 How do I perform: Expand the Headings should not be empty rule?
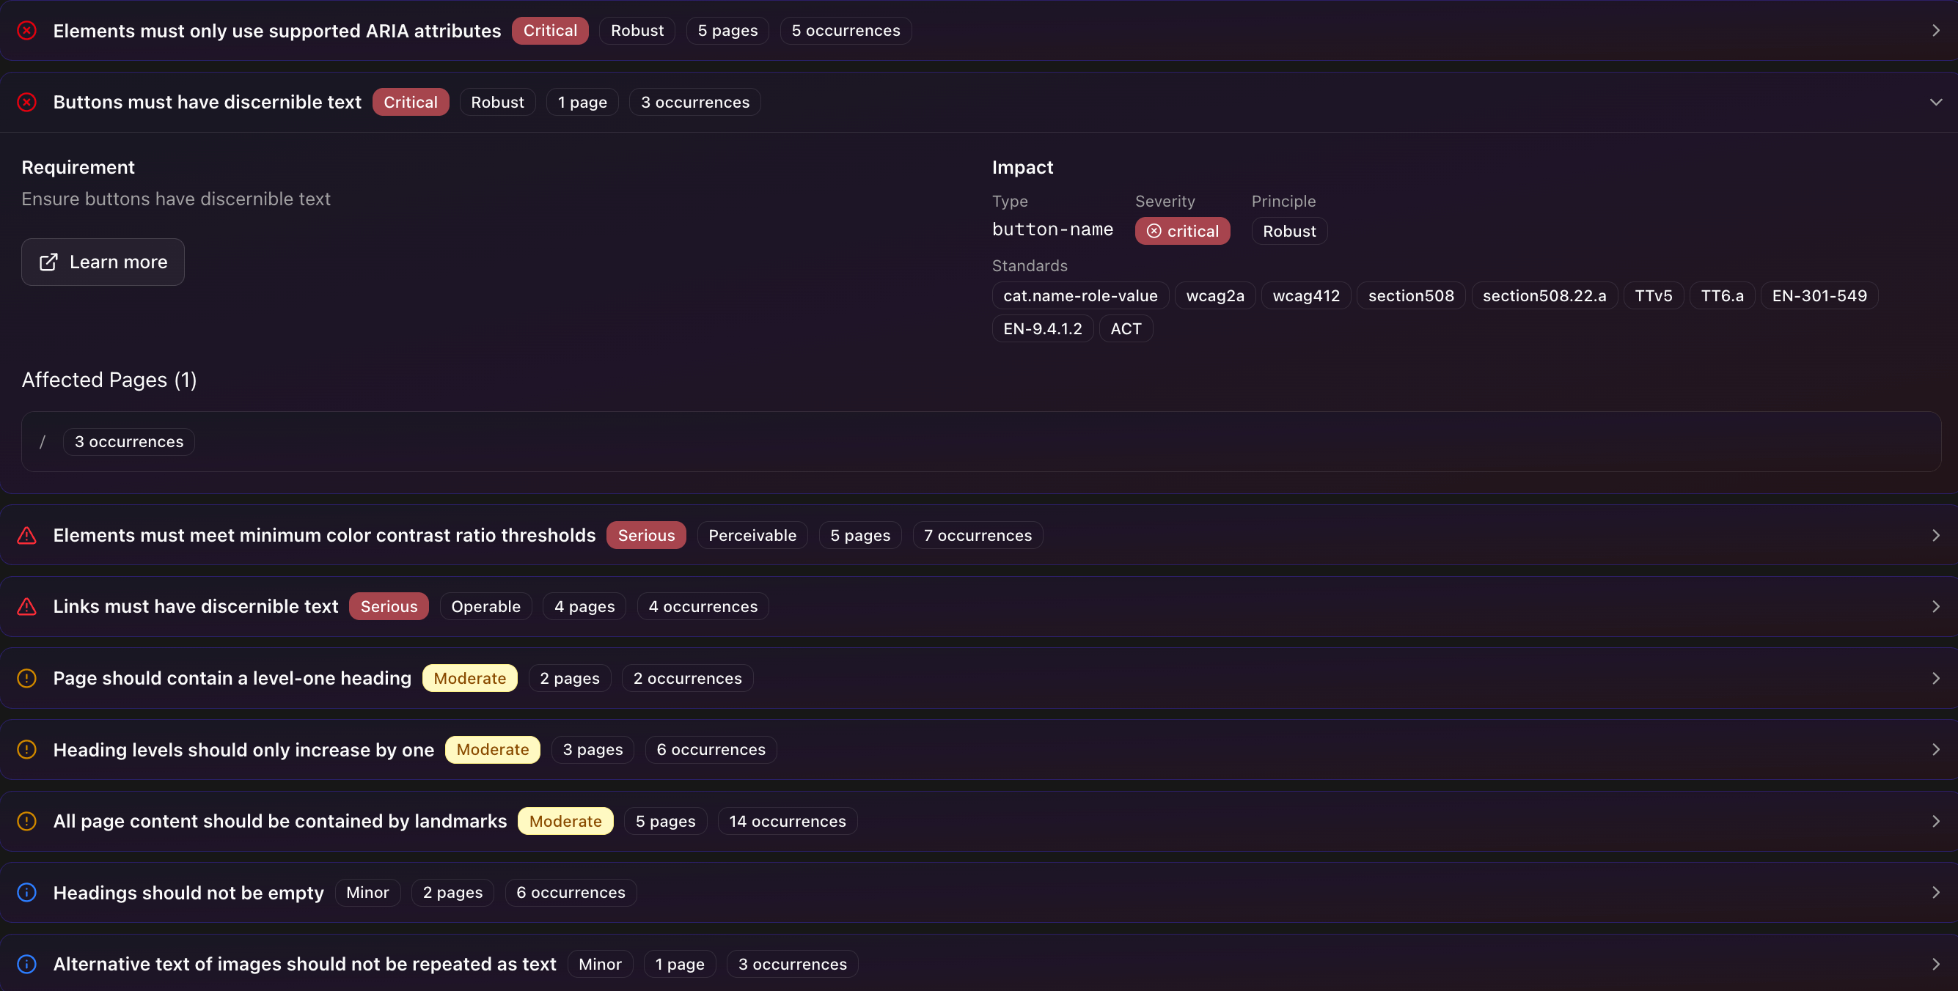[1937, 892]
